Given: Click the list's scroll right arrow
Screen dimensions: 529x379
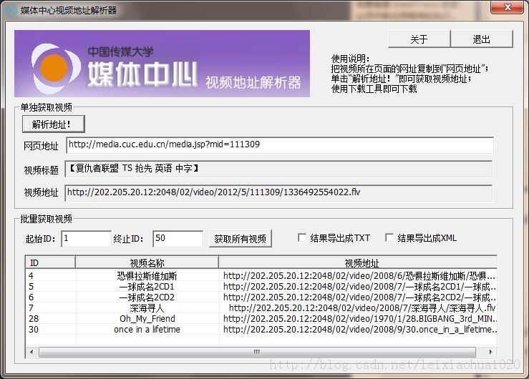Looking at the screenshot, I should [x=490, y=352].
